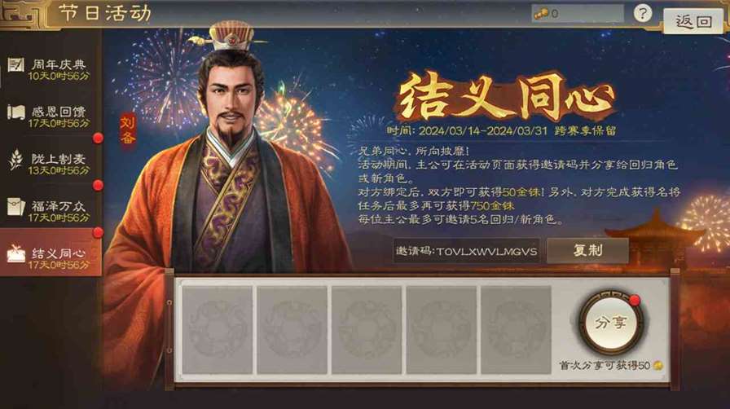Click the invitation code field
Screen dimensions: 730x409
466,251
